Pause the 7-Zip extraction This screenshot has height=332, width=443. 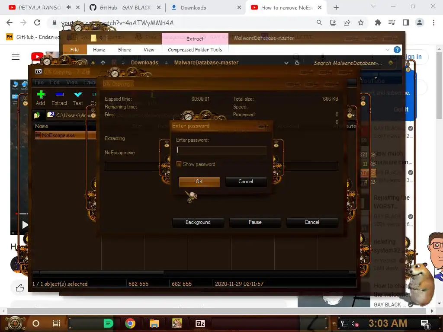[x=255, y=222]
